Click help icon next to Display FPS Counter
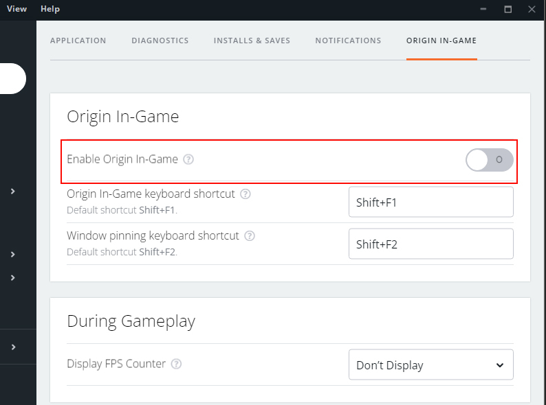Image resolution: width=546 pixels, height=405 pixels. (x=176, y=364)
